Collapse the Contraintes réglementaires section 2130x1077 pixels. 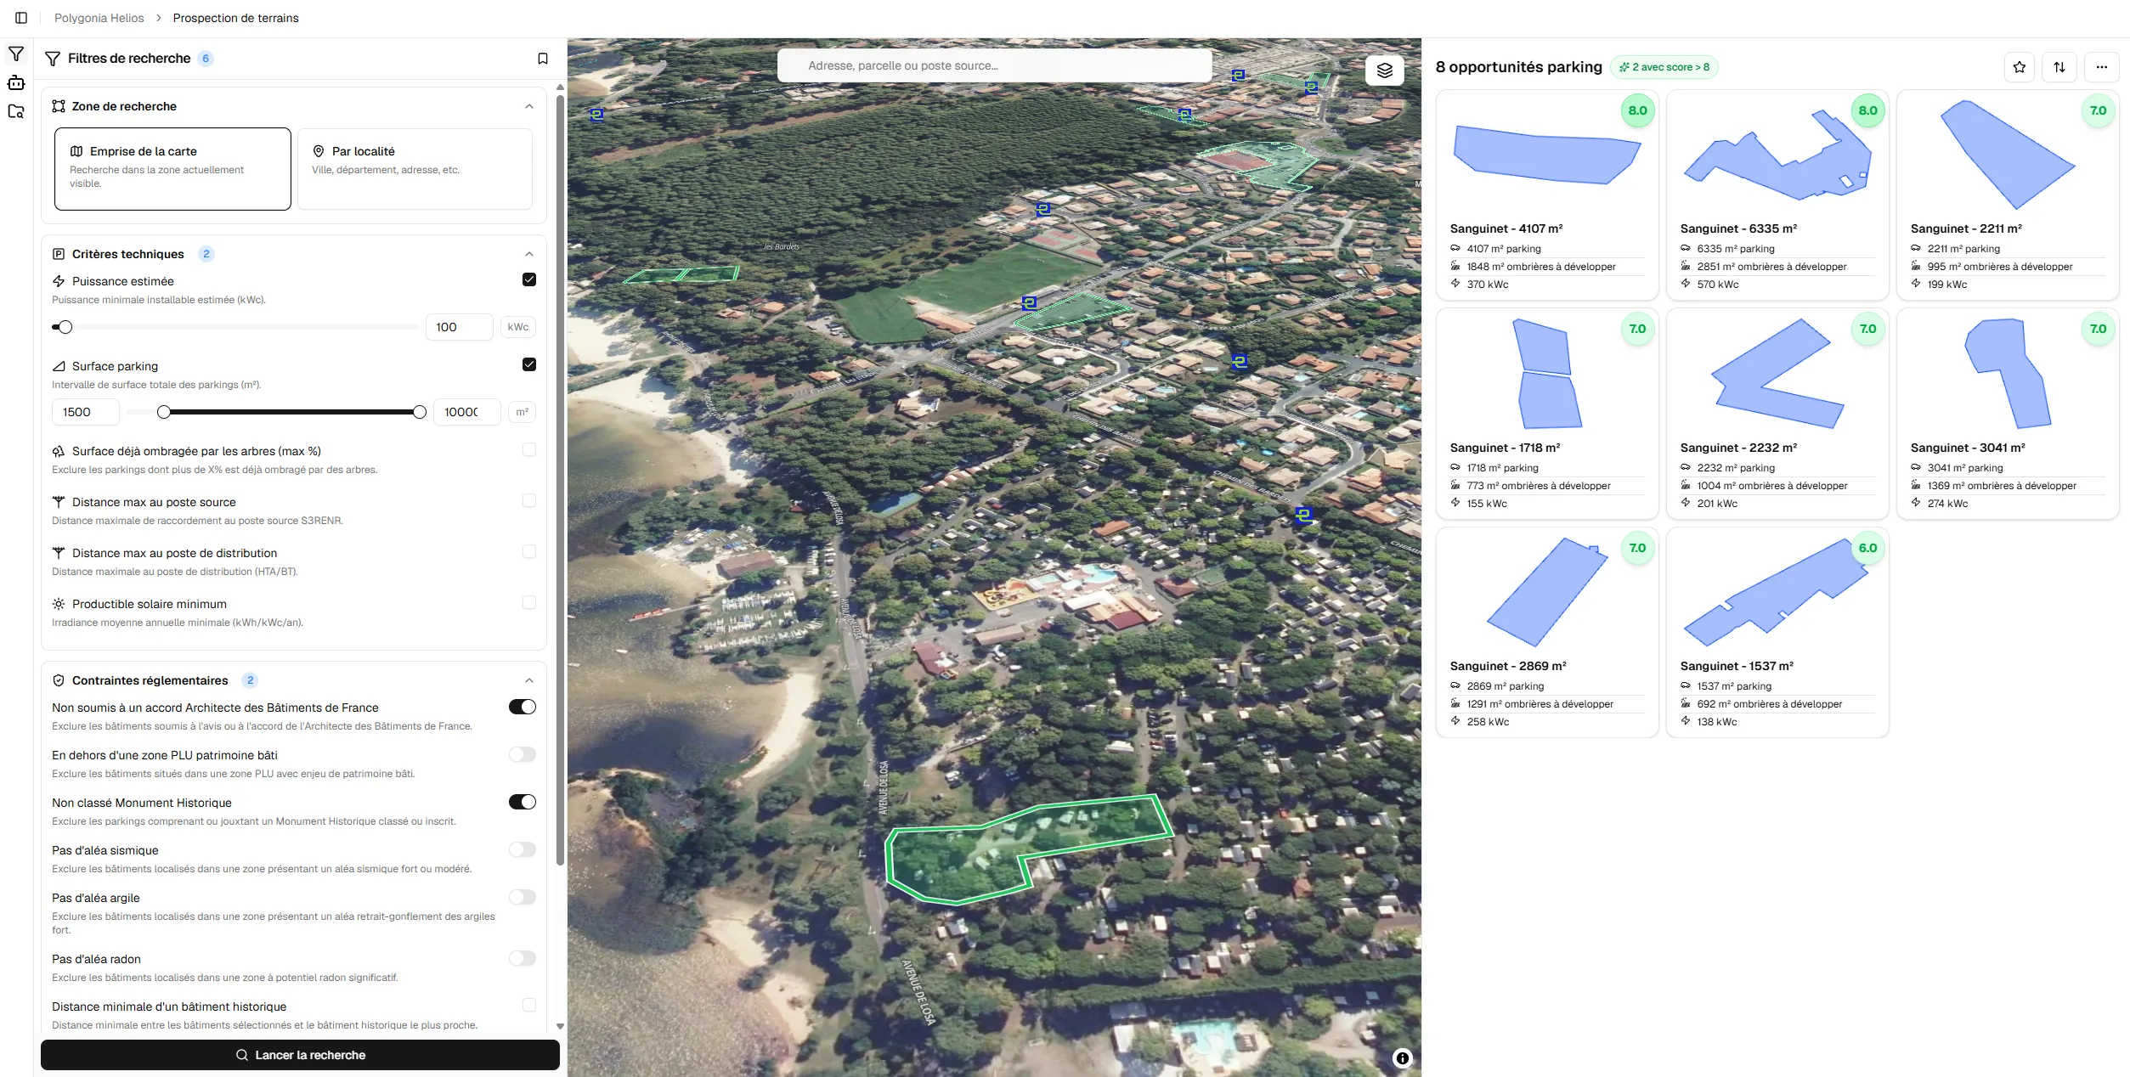[529, 680]
